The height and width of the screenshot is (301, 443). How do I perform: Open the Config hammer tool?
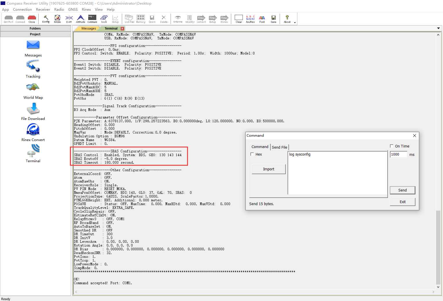coord(46,19)
